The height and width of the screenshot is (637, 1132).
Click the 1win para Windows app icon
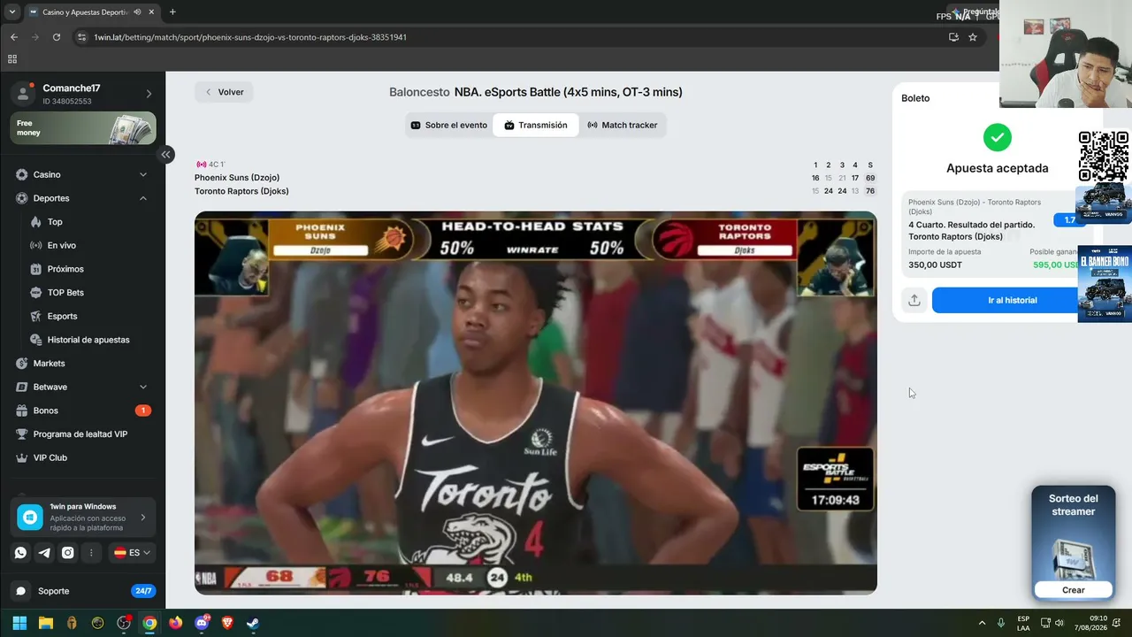point(30,517)
